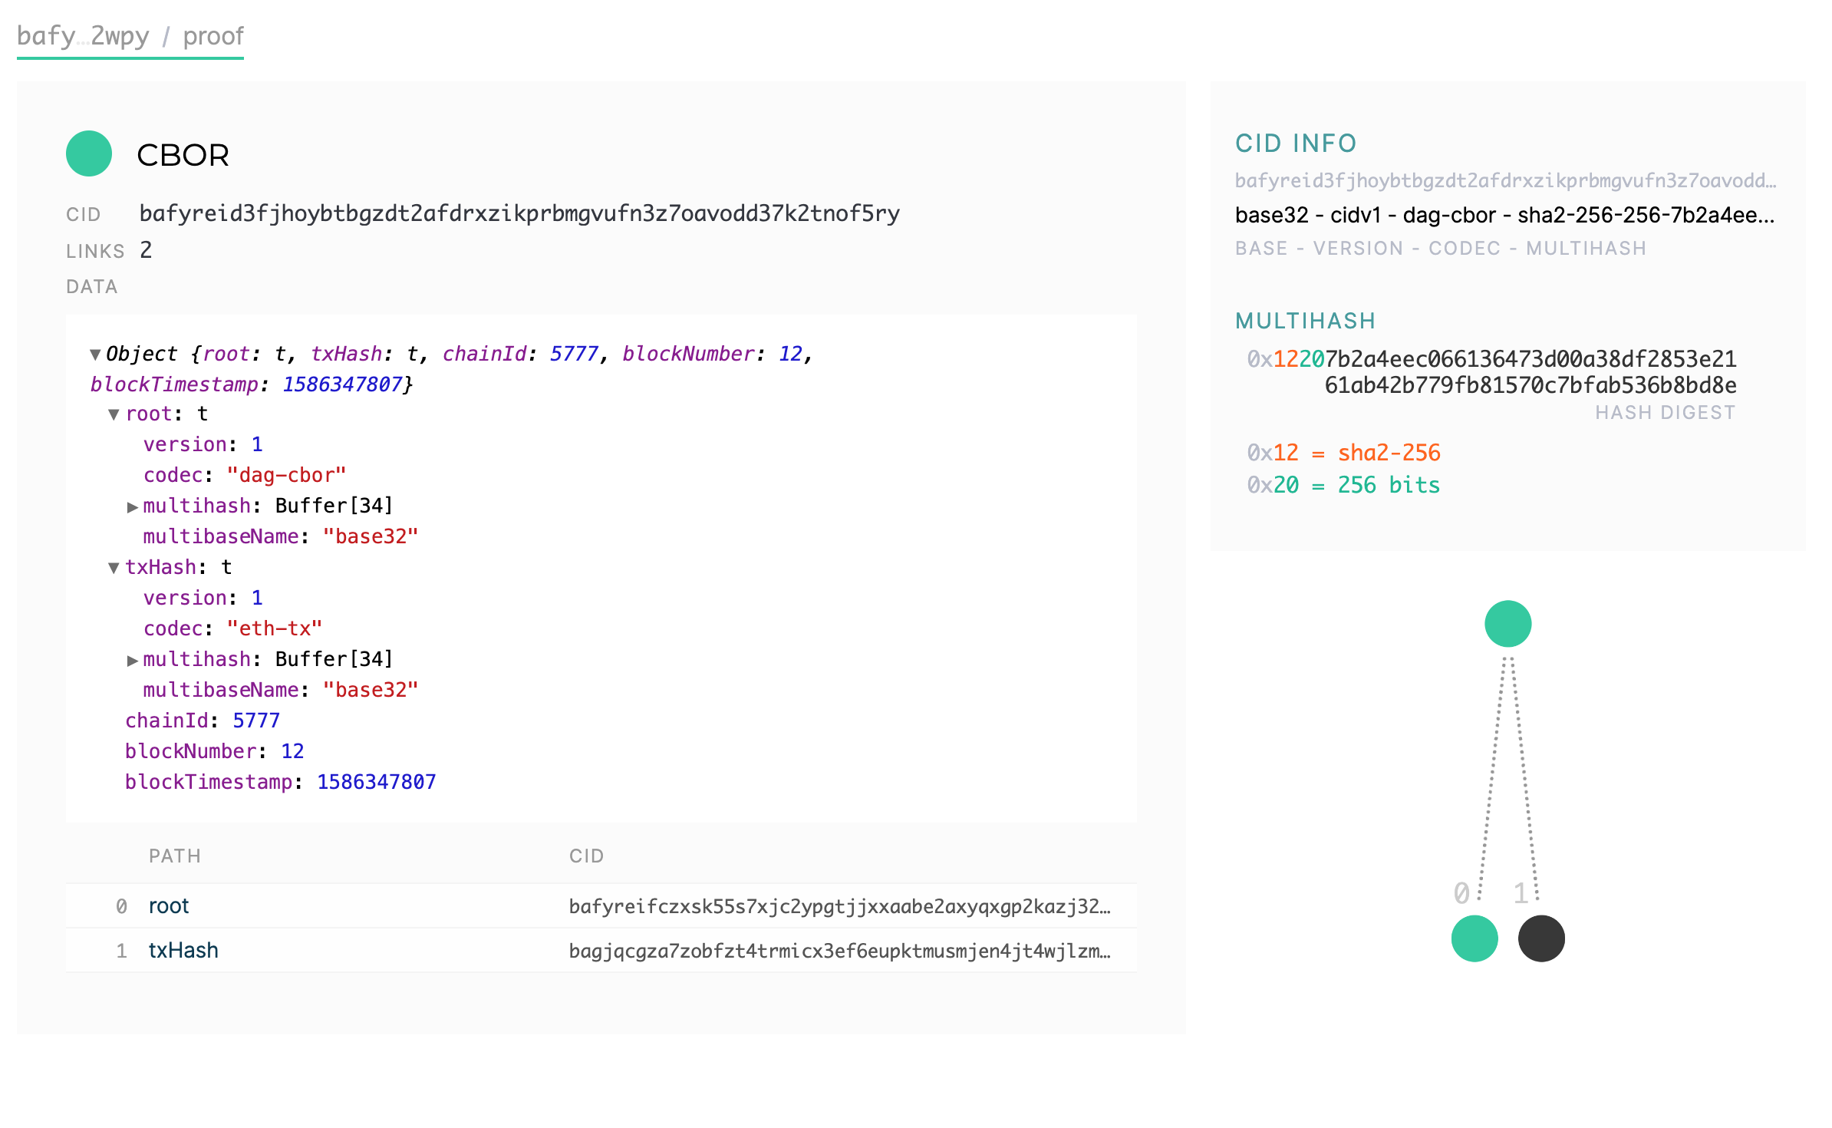Screen dimensions: 1832x1128
Task: Click the blockTimestamp value 1586347807
Action: tap(377, 782)
